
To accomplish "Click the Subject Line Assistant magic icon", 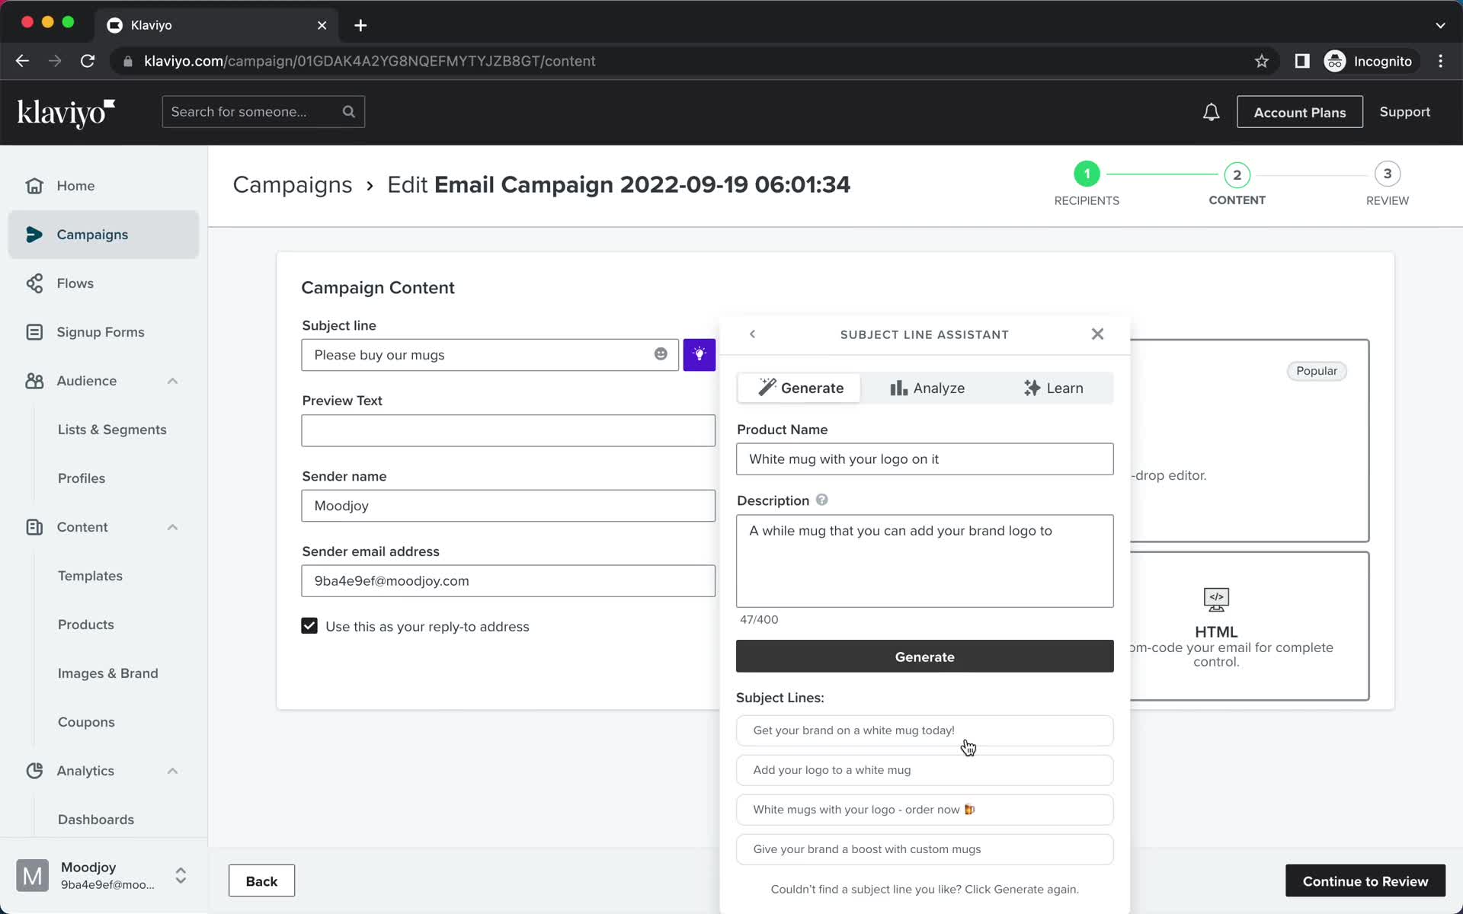I will tap(699, 355).
